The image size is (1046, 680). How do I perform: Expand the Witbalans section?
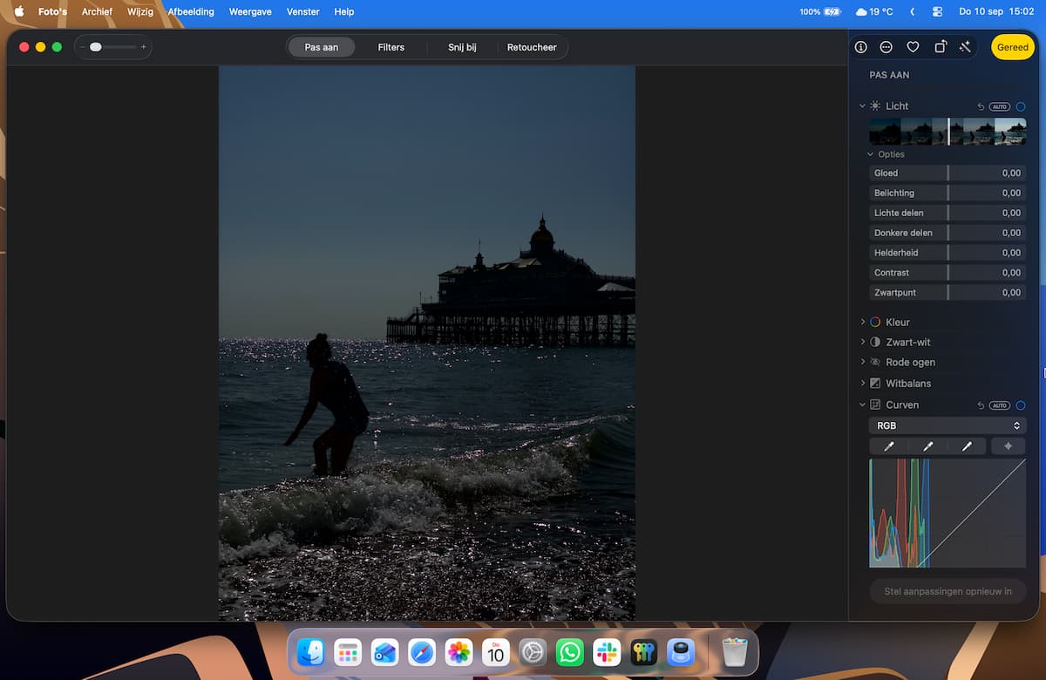[863, 383]
